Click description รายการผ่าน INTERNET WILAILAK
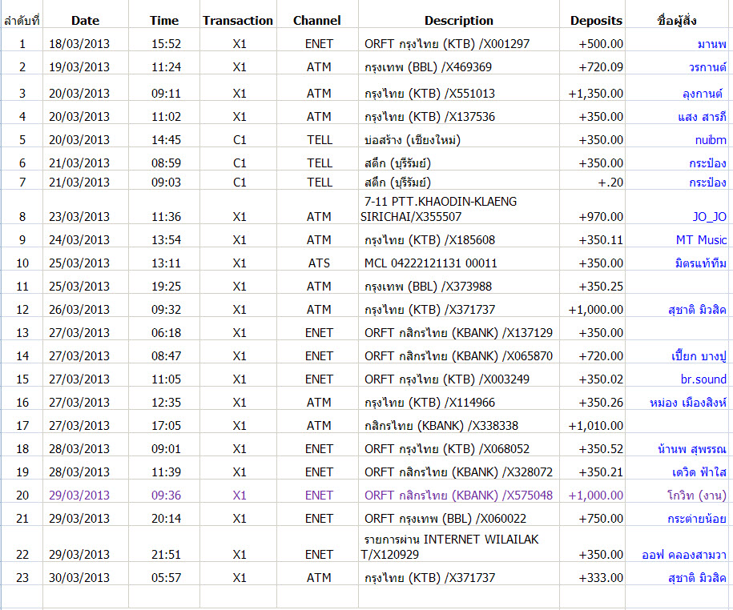Screen dimensions: 733x610 452,540
